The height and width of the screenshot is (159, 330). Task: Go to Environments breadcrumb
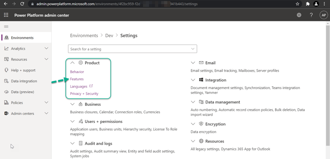[84, 36]
